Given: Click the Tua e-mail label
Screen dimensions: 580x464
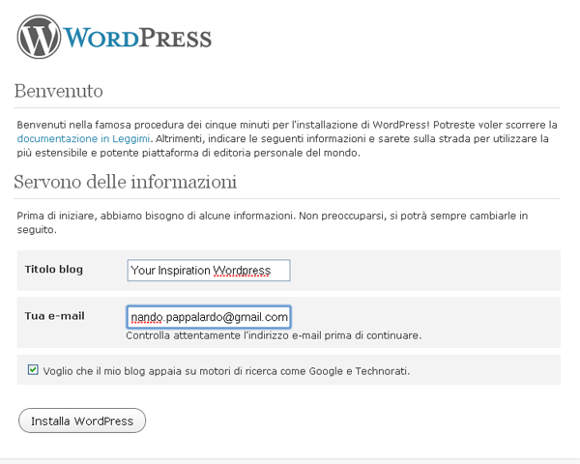Looking at the screenshot, I should [55, 316].
